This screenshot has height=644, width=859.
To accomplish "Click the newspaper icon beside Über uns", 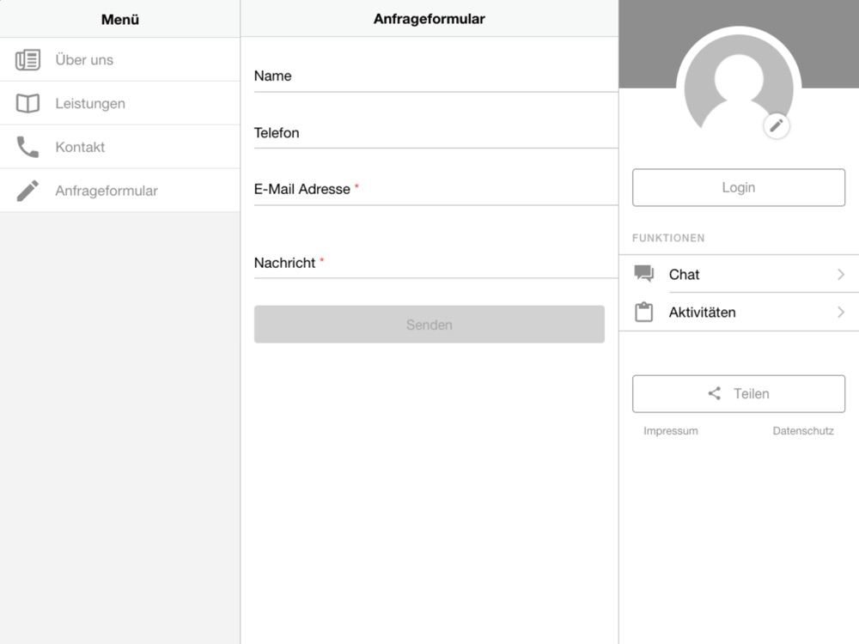I will coord(27,60).
